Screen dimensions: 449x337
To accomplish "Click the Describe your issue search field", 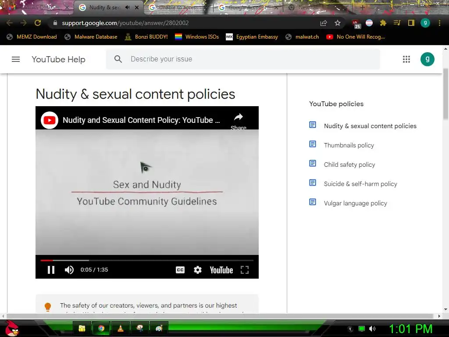I will point(243,59).
